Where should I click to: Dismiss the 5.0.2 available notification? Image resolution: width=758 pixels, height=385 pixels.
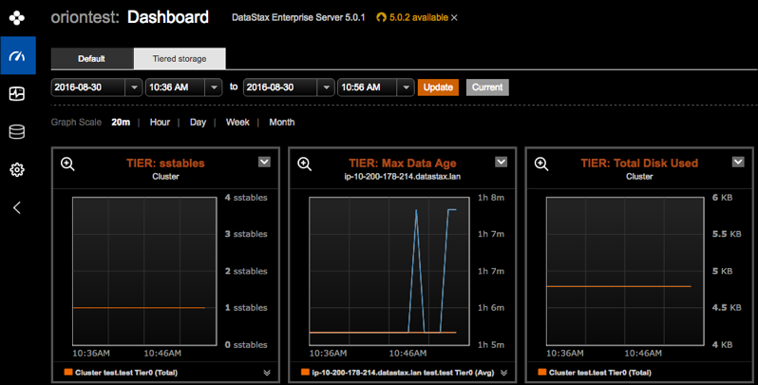[x=454, y=18]
